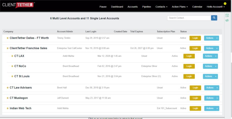
Task: Select the CT Muskegon company name
Action: pos(19,98)
